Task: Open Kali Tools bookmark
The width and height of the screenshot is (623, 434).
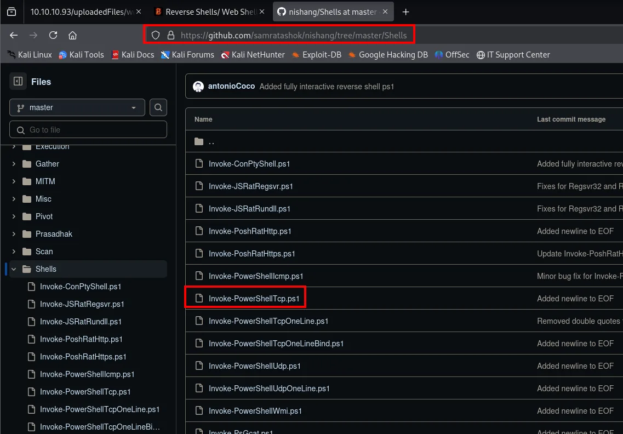Action: [82, 55]
